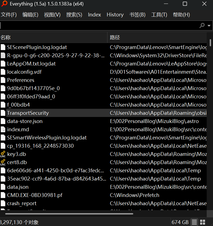Open the 搜索(S) menu
Viewport: 213px width, 226px height.
point(74,15)
